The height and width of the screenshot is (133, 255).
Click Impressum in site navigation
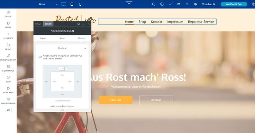(x=175, y=22)
